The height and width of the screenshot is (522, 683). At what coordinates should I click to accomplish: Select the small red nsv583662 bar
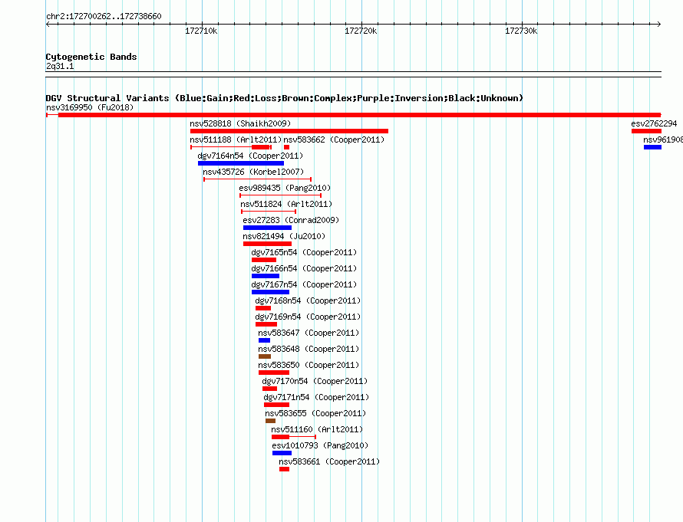point(286,147)
